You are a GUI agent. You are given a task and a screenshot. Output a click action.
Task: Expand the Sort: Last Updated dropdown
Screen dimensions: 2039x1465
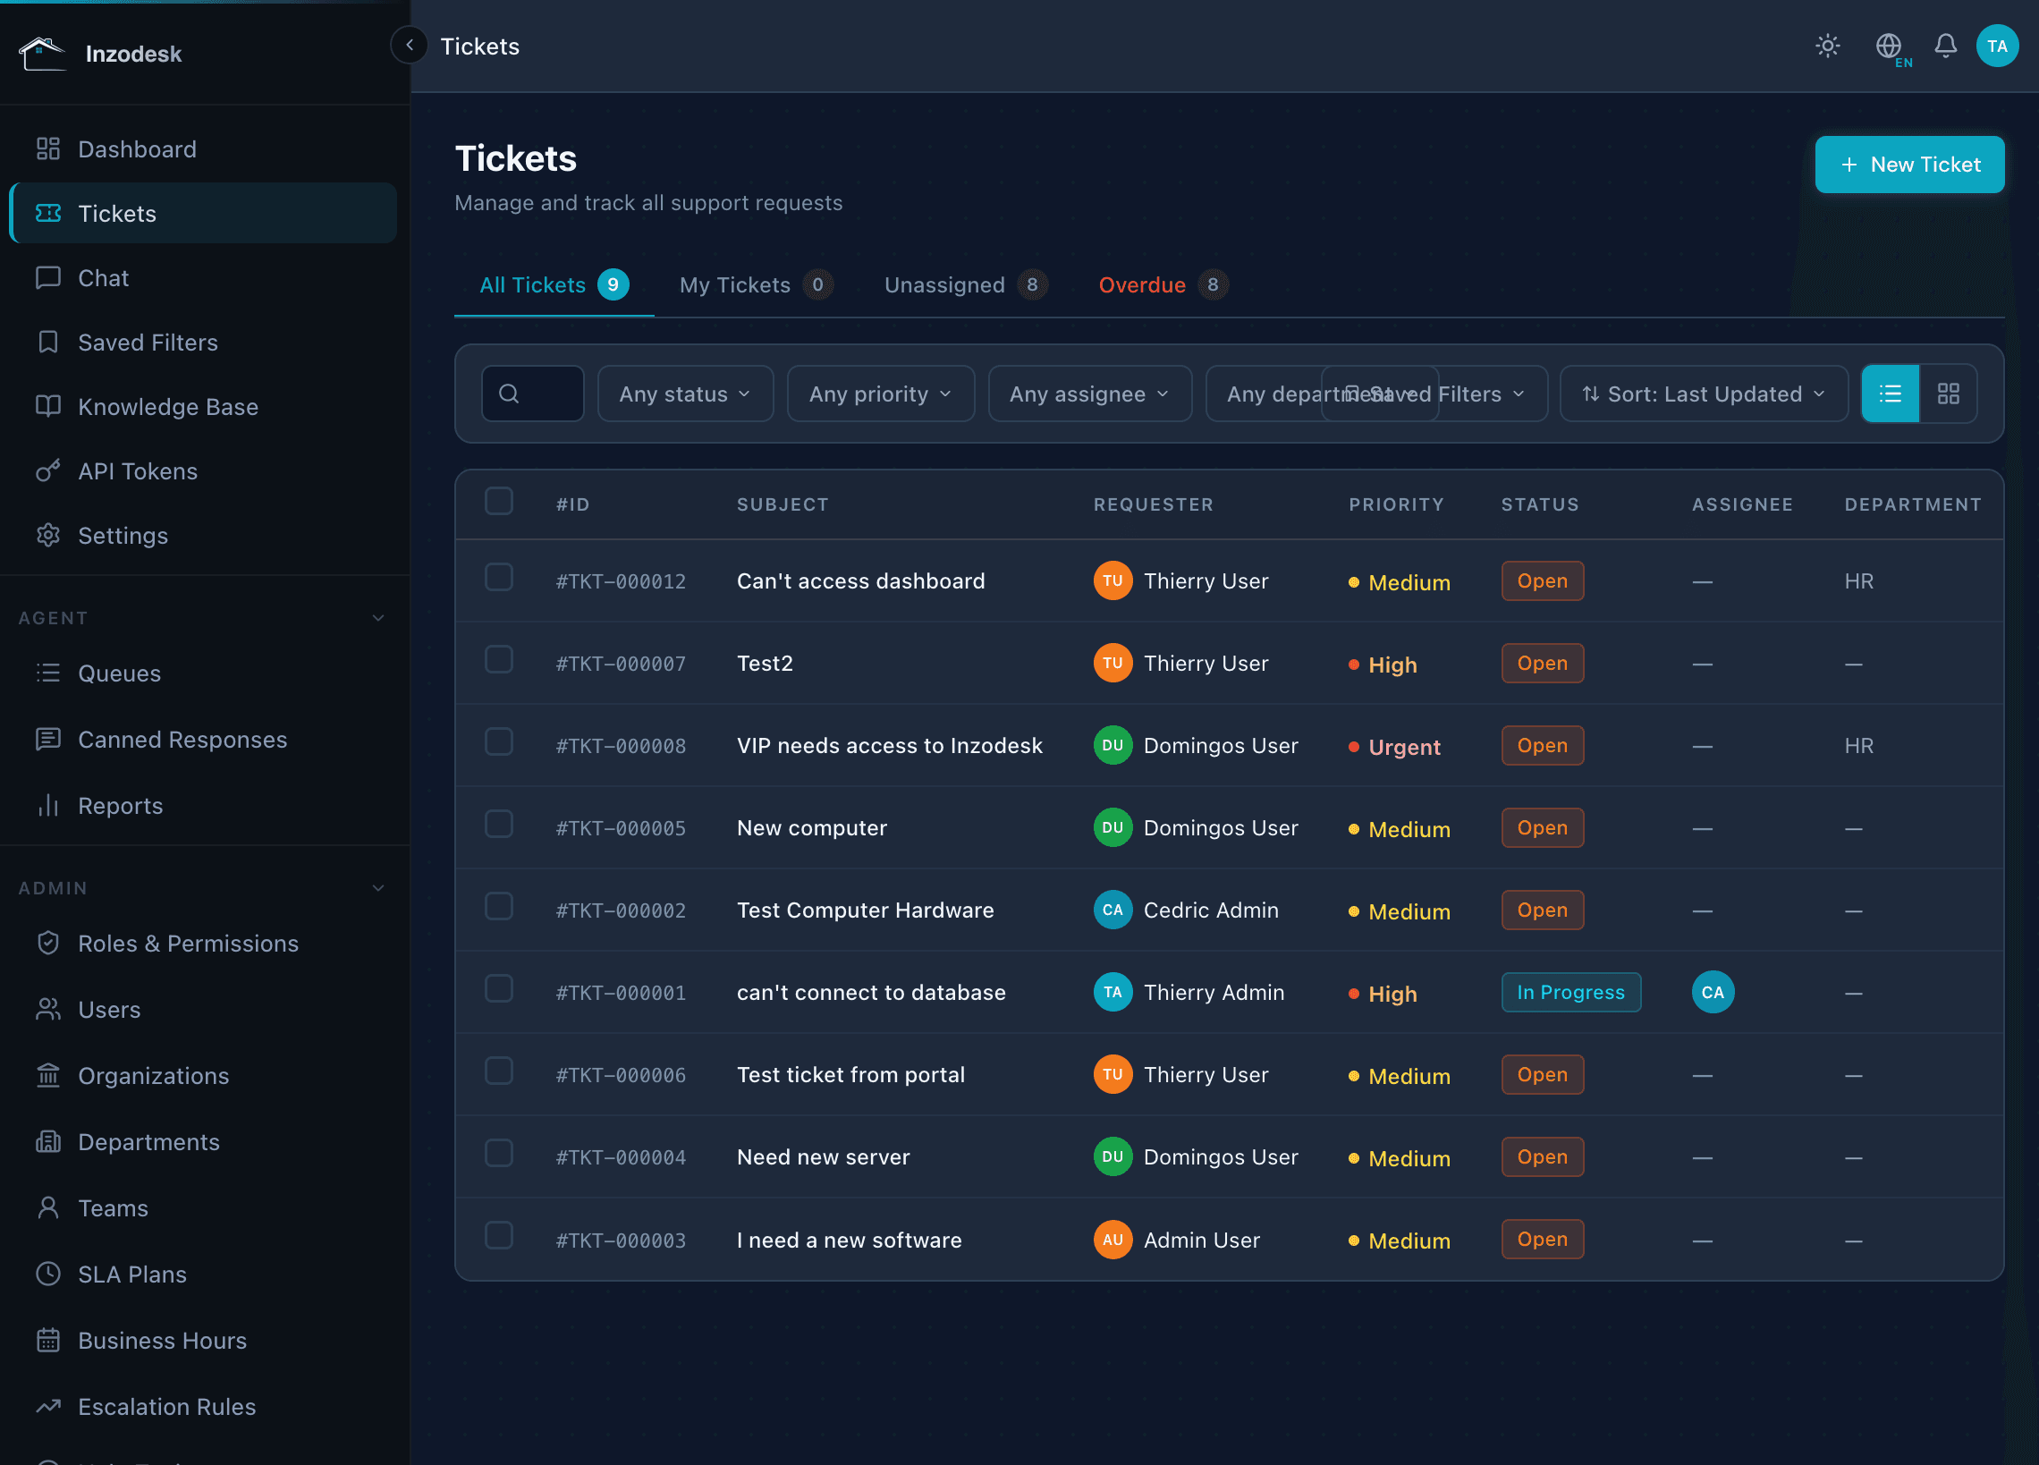[1702, 393]
